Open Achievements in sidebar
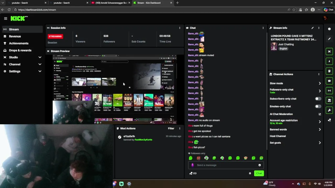This screenshot has width=335, height=188. pyautogui.click(x=22, y=43)
